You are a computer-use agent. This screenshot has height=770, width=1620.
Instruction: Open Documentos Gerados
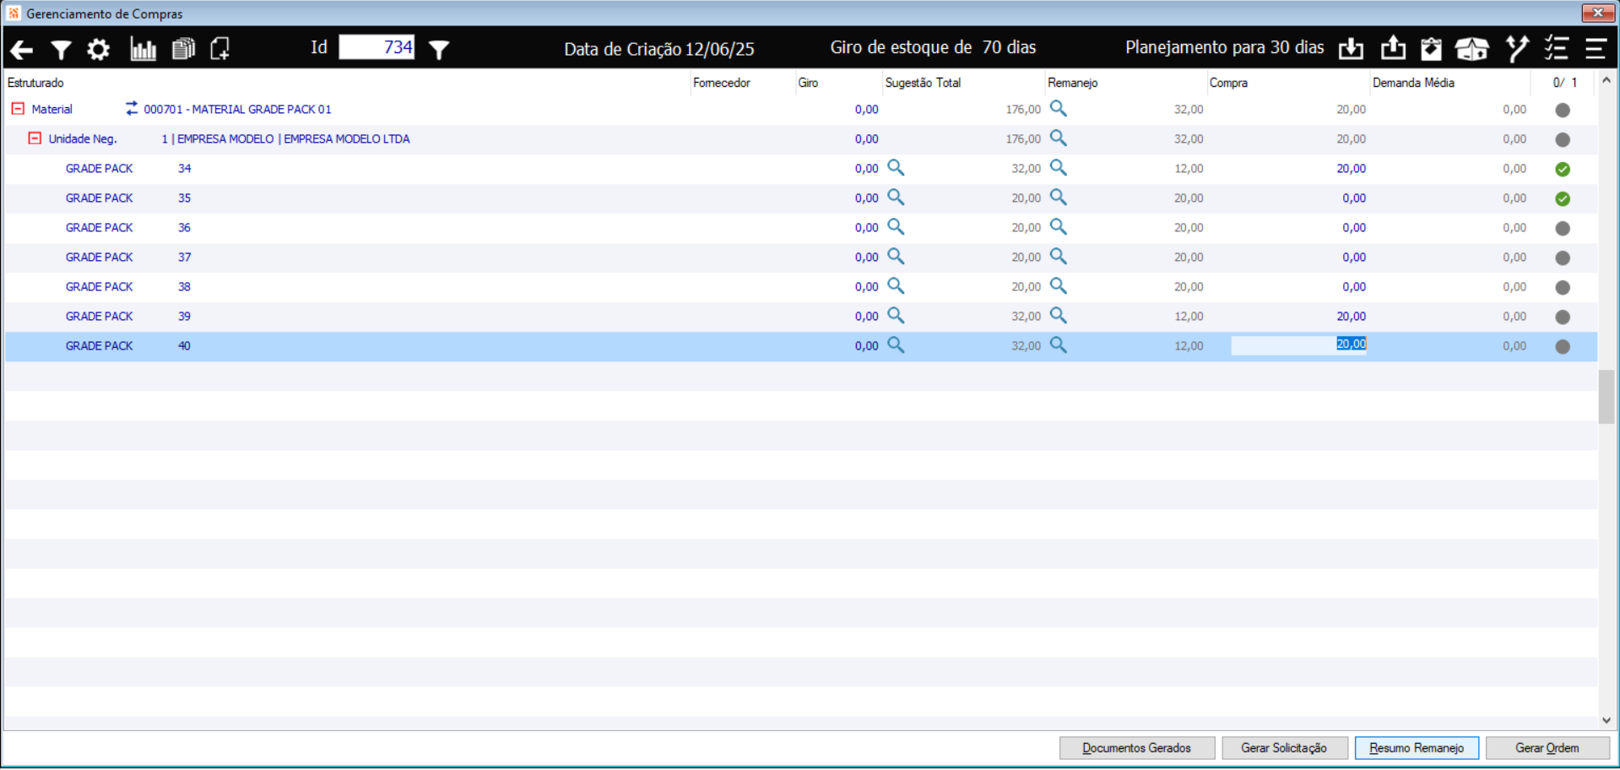coord(1137,748)
